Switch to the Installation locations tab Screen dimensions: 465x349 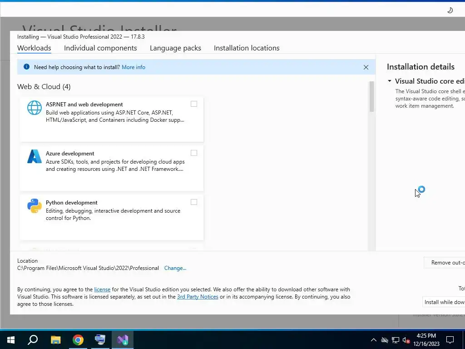(x=247, y=48)
